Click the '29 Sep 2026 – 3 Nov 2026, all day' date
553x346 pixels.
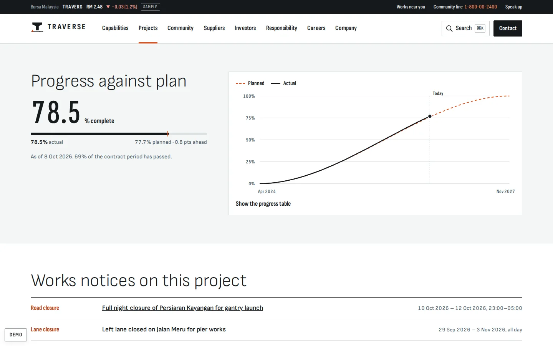480,330
